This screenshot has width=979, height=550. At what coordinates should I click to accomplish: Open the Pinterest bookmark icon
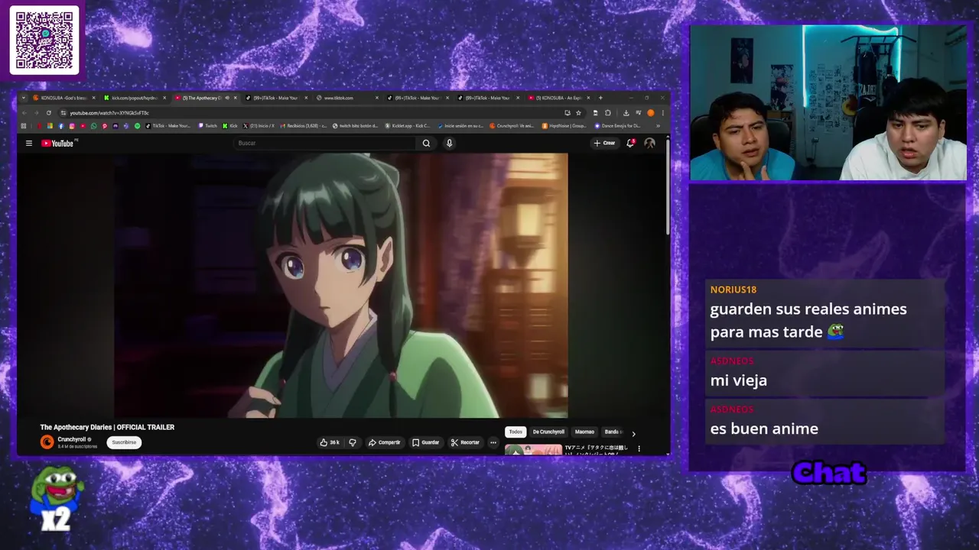[x=105, y=126]
